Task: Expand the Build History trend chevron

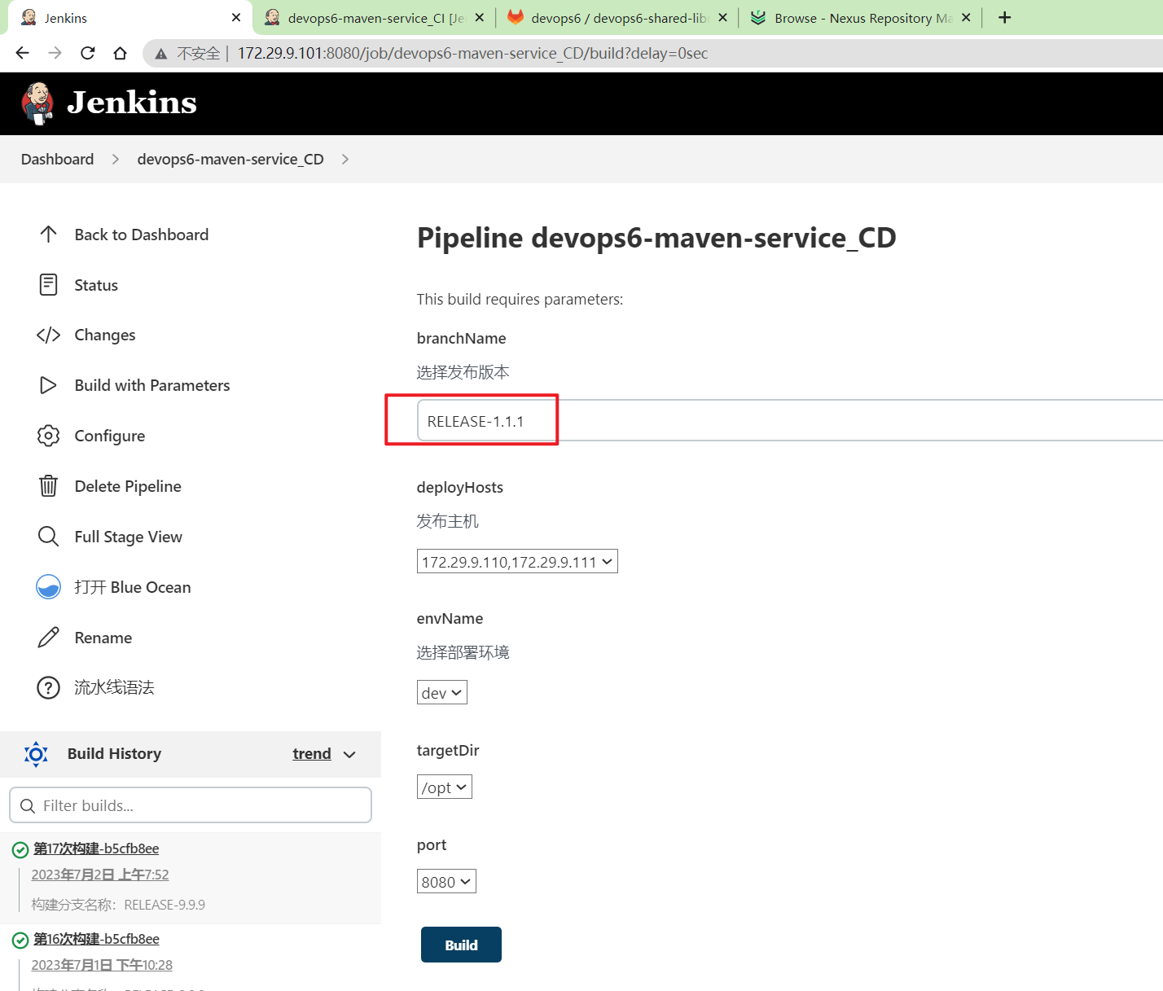Action: coord(350,755)
